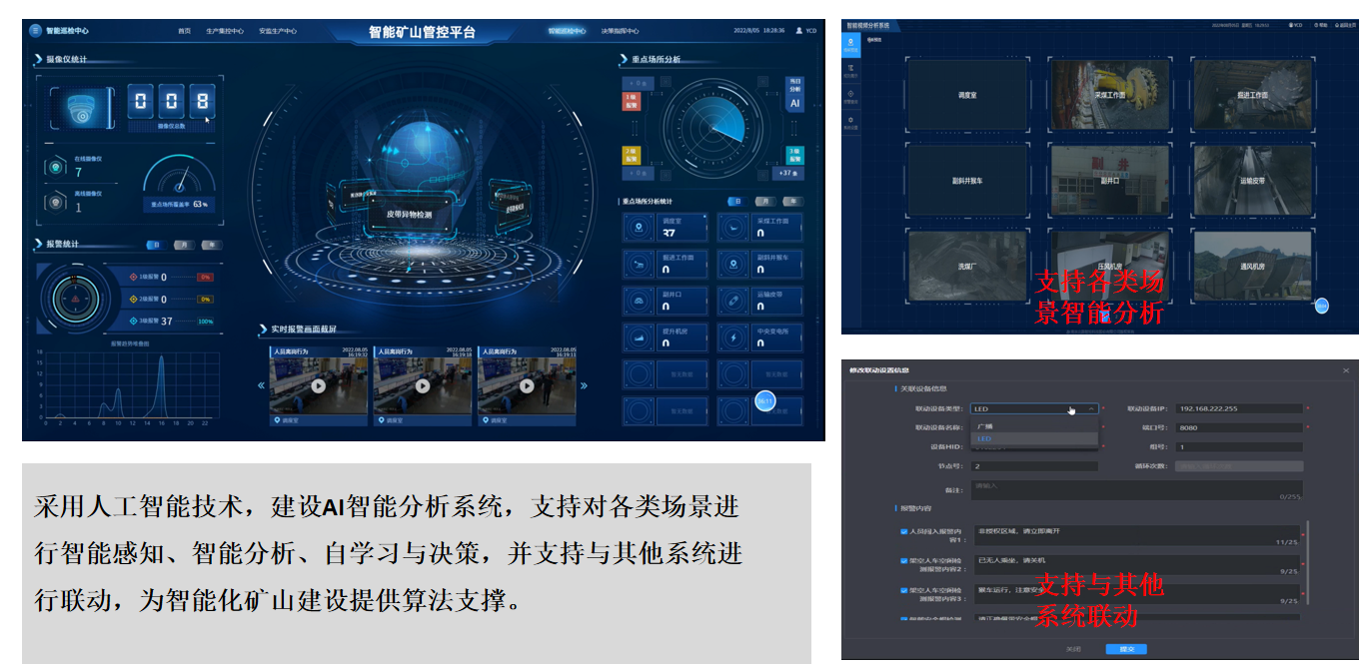Choose 广播 from the device type list

point(984,426)
